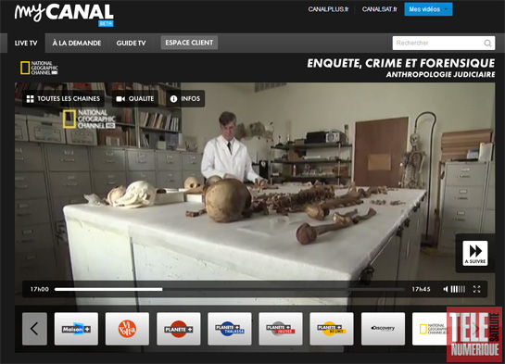Switch to the Vivolta channel
The height and width of the screenshot is (364, 505).
click(x=127, y=329)
